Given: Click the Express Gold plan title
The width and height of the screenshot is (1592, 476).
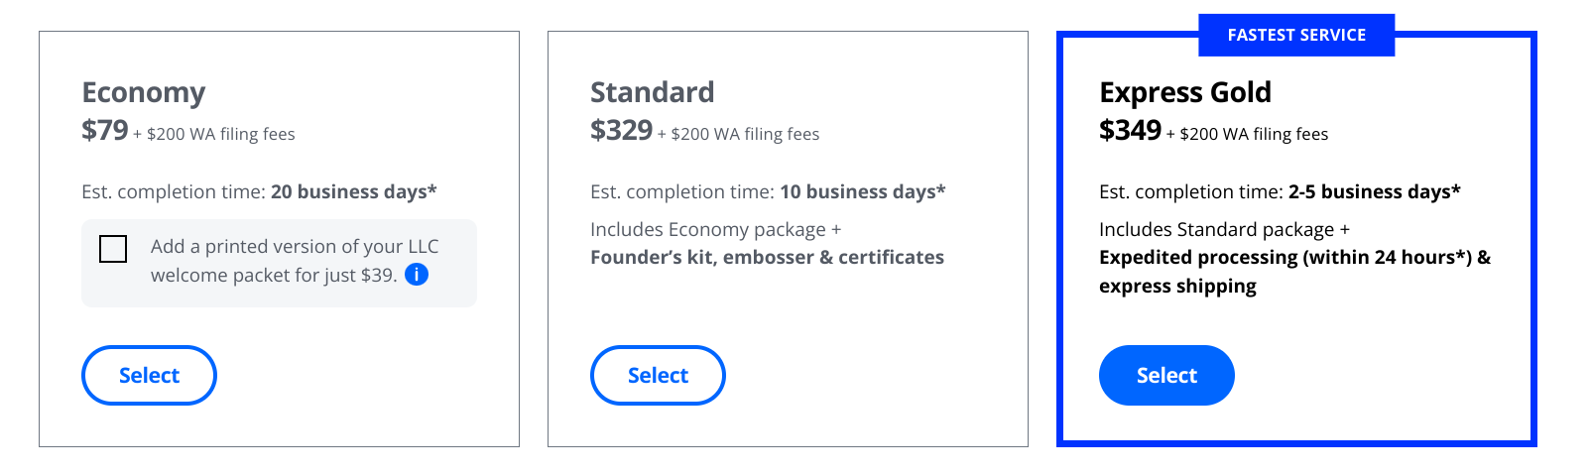Looking at the screenshot, I should pos(1185,92).
